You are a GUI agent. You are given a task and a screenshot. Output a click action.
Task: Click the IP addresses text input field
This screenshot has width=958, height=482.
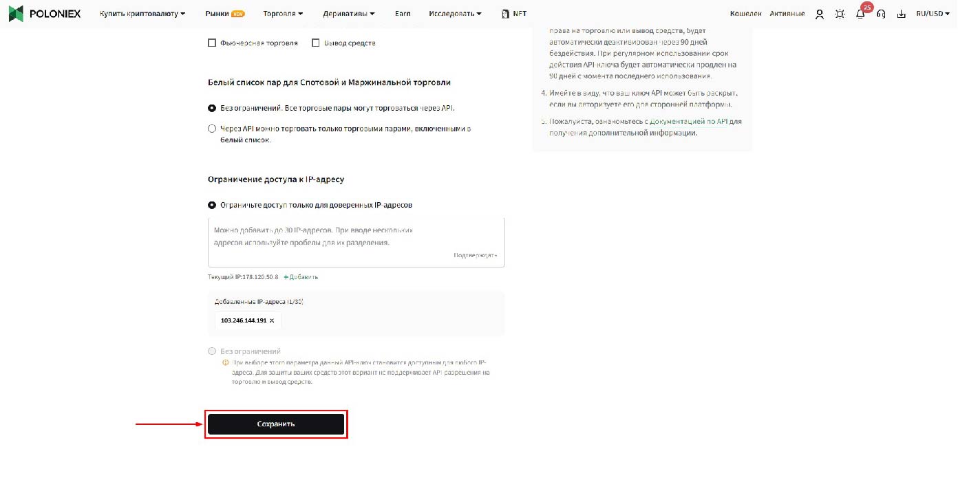(x=356, y=242)
